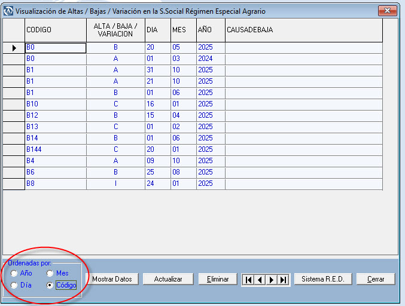405x306 pixels.
Task: Click the CODIGO column header
Action: coord(55,30)
